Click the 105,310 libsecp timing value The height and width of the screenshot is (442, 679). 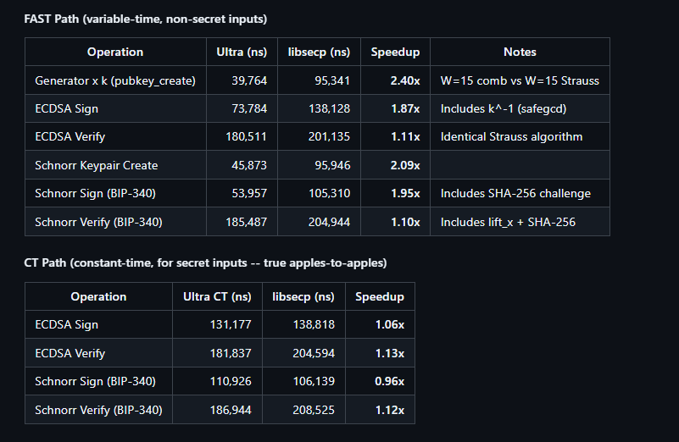pos(330,194)
